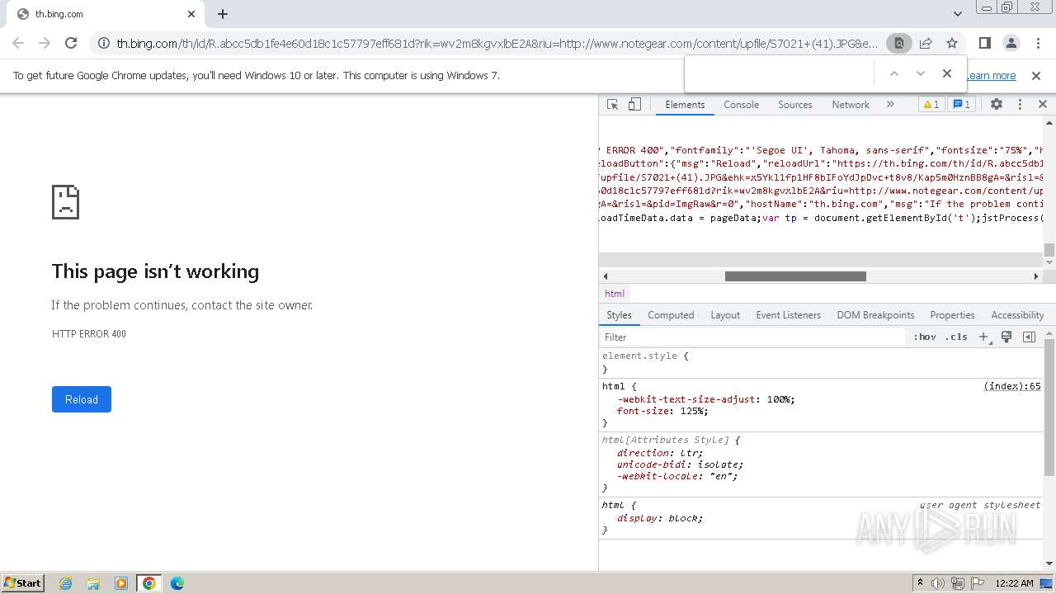This screenshot has width=1056, height=594.
Task: Click the DOM horizontal scrollbar left arrow
Action: click(x=606, y=276)
